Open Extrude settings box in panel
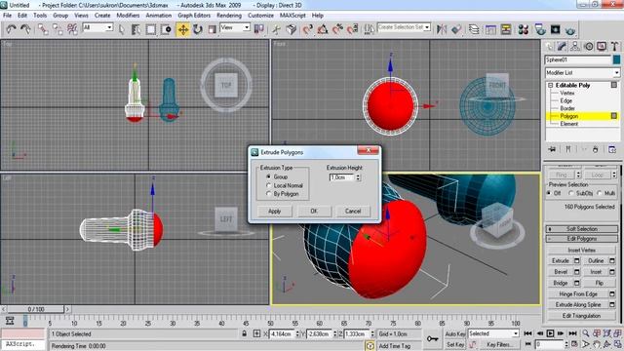 [576, 261]
